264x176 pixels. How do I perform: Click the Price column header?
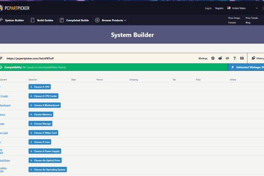tap(198, 80)
